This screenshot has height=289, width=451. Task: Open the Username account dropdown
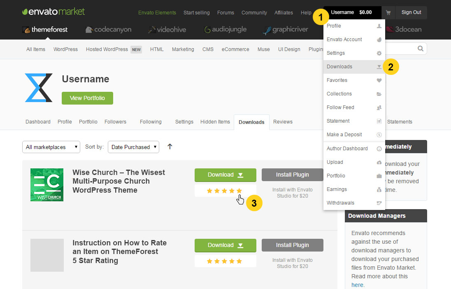click(x=352, y=12)
